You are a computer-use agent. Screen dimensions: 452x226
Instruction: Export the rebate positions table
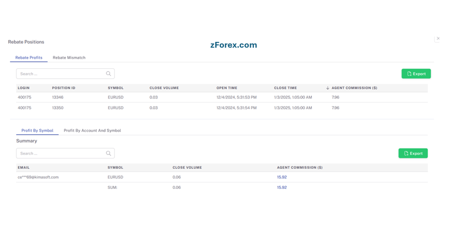[x=416, y=74]
